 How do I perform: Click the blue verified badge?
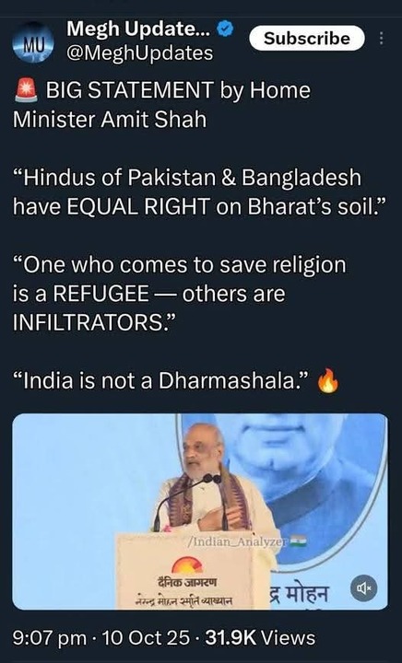pyautogui.click(x=225, y=29)
